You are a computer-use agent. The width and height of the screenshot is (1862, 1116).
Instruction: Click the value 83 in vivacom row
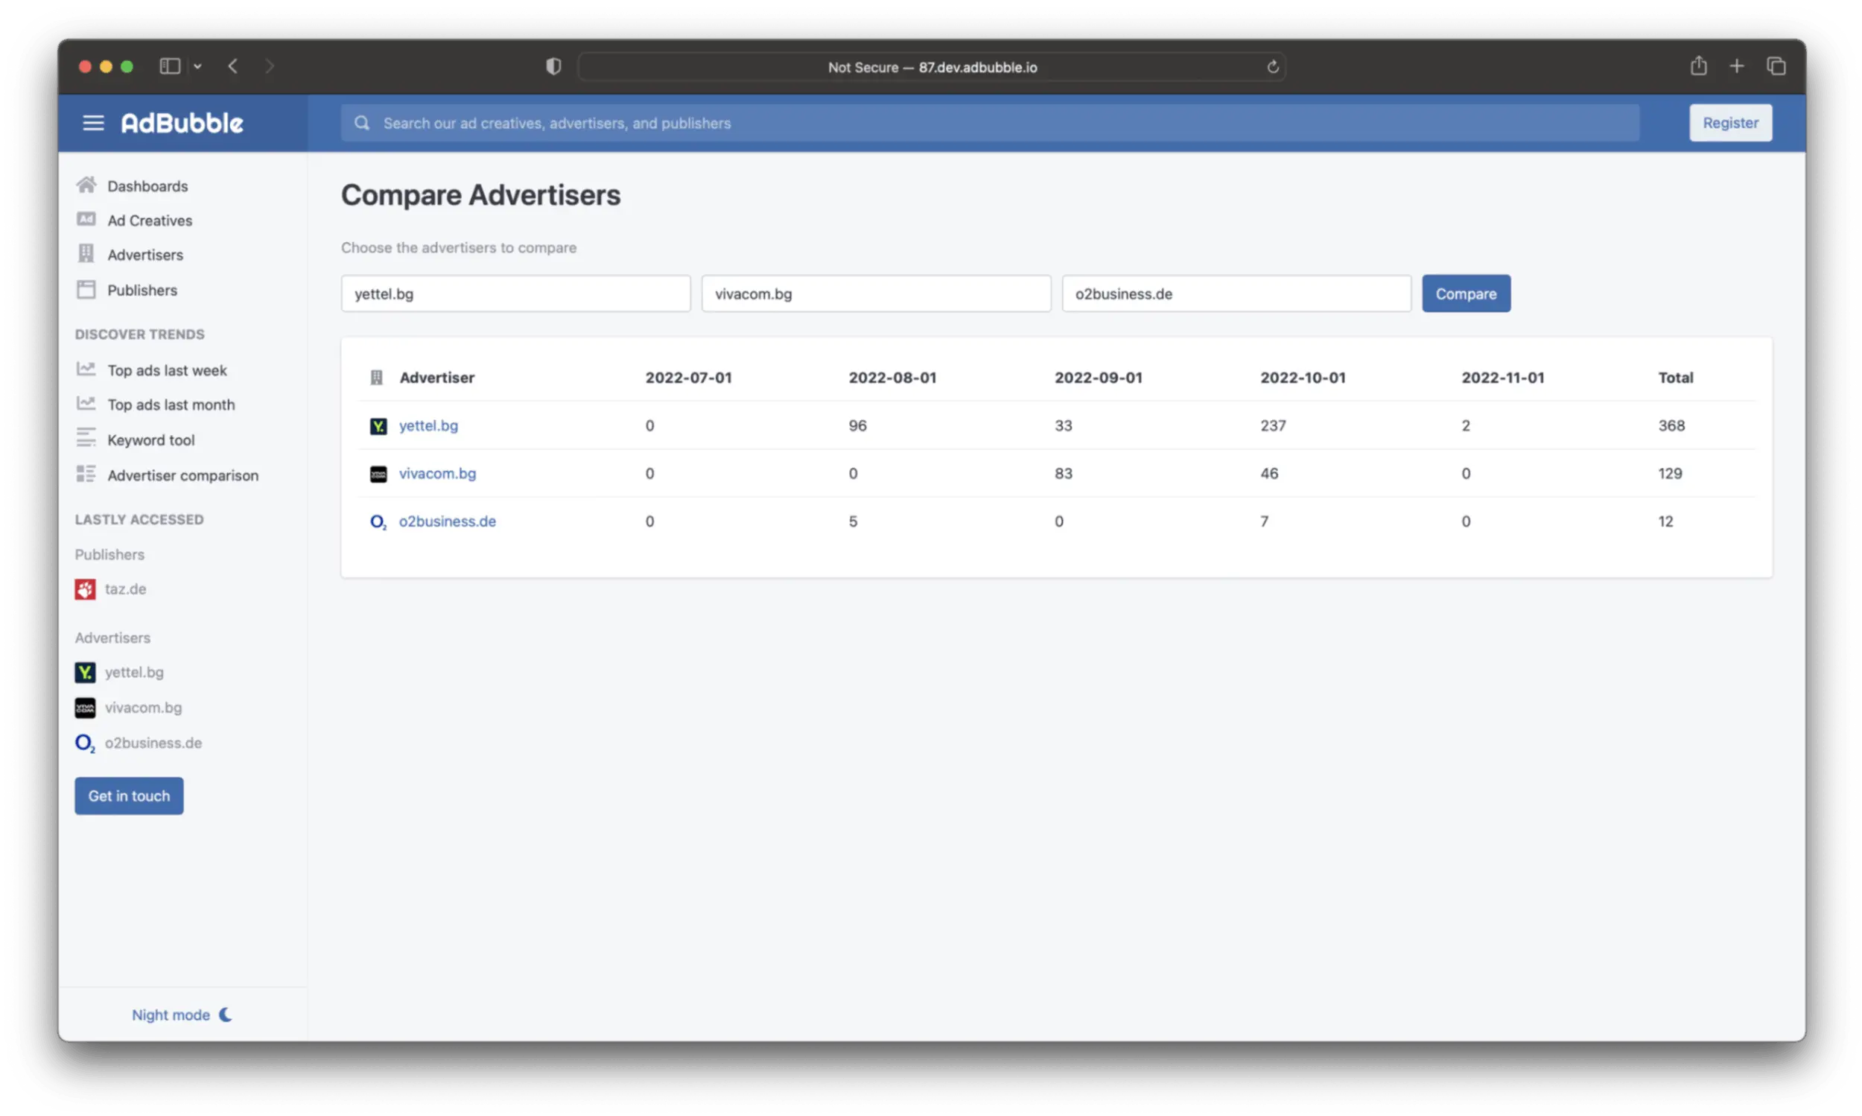tap(1063, 474)
